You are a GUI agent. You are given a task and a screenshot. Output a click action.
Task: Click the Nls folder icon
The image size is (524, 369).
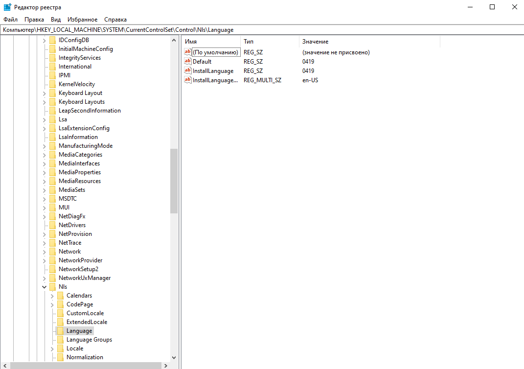[52, 286]
